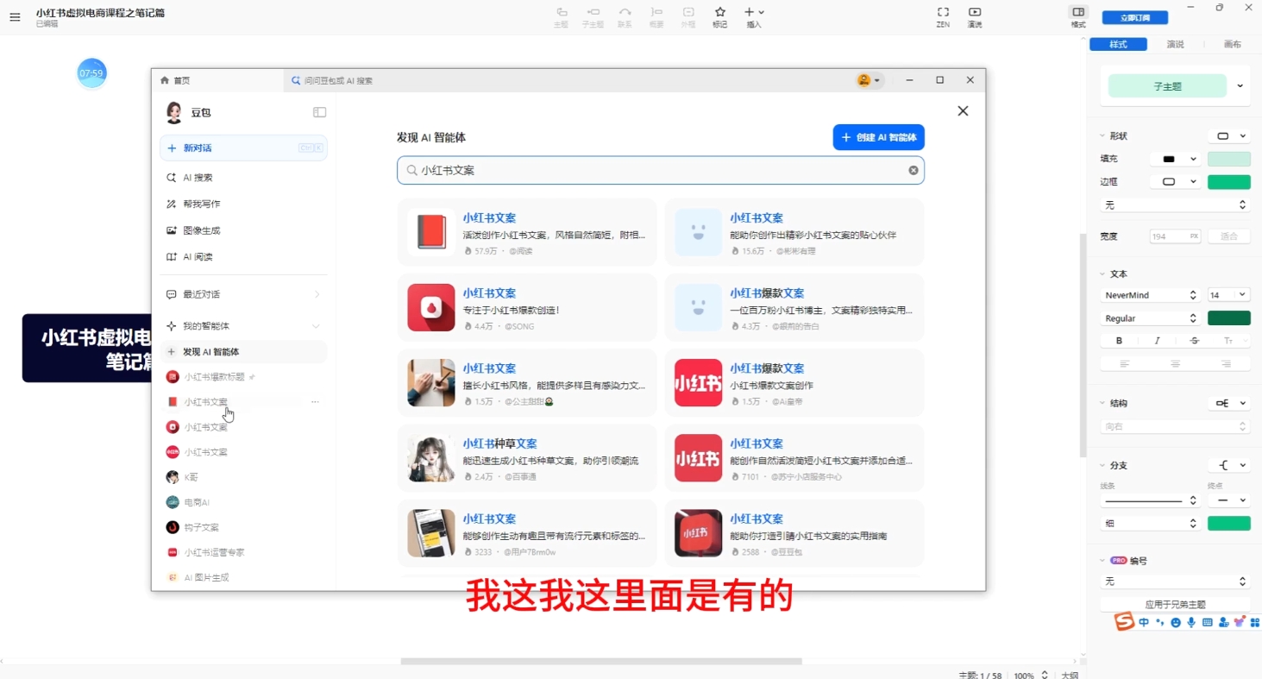Open AI 阅读 reading tool

243,257
